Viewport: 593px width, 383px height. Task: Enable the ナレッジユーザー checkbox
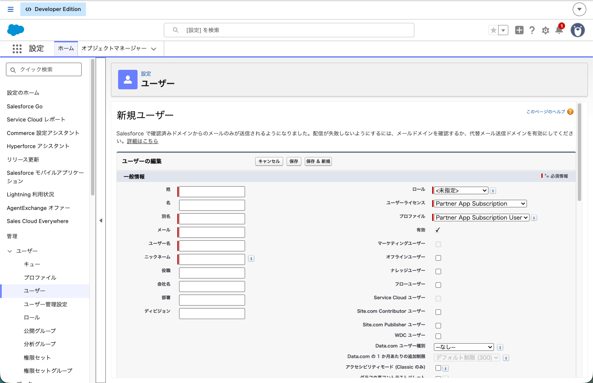tap(438, 271)
